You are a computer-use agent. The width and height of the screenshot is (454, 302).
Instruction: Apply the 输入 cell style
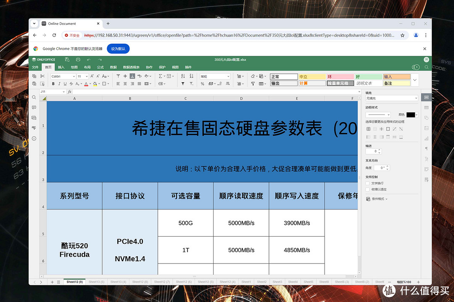tap(397, 76)
